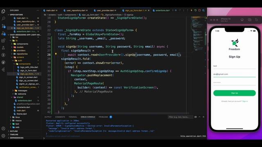Screen dimensions: 262x147
Task: Expand the providers folder
Action: (x=21, y=51)
